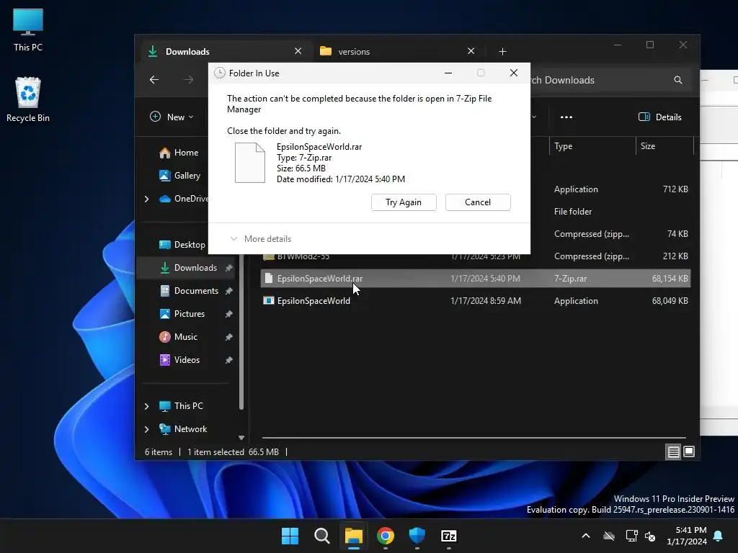
Task: Close the versions tab
Action: 471,51
